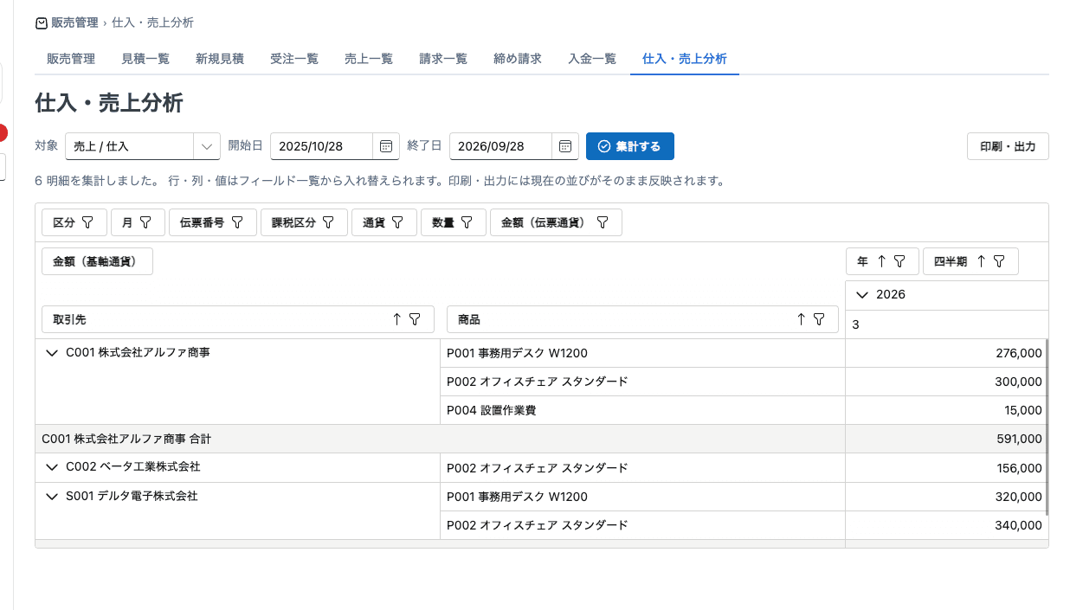The width and height of the screenshot is (1070, 610).
Task: Click filter icon on 数量 field
Action: pyautogui.click(x=467, y=222)
